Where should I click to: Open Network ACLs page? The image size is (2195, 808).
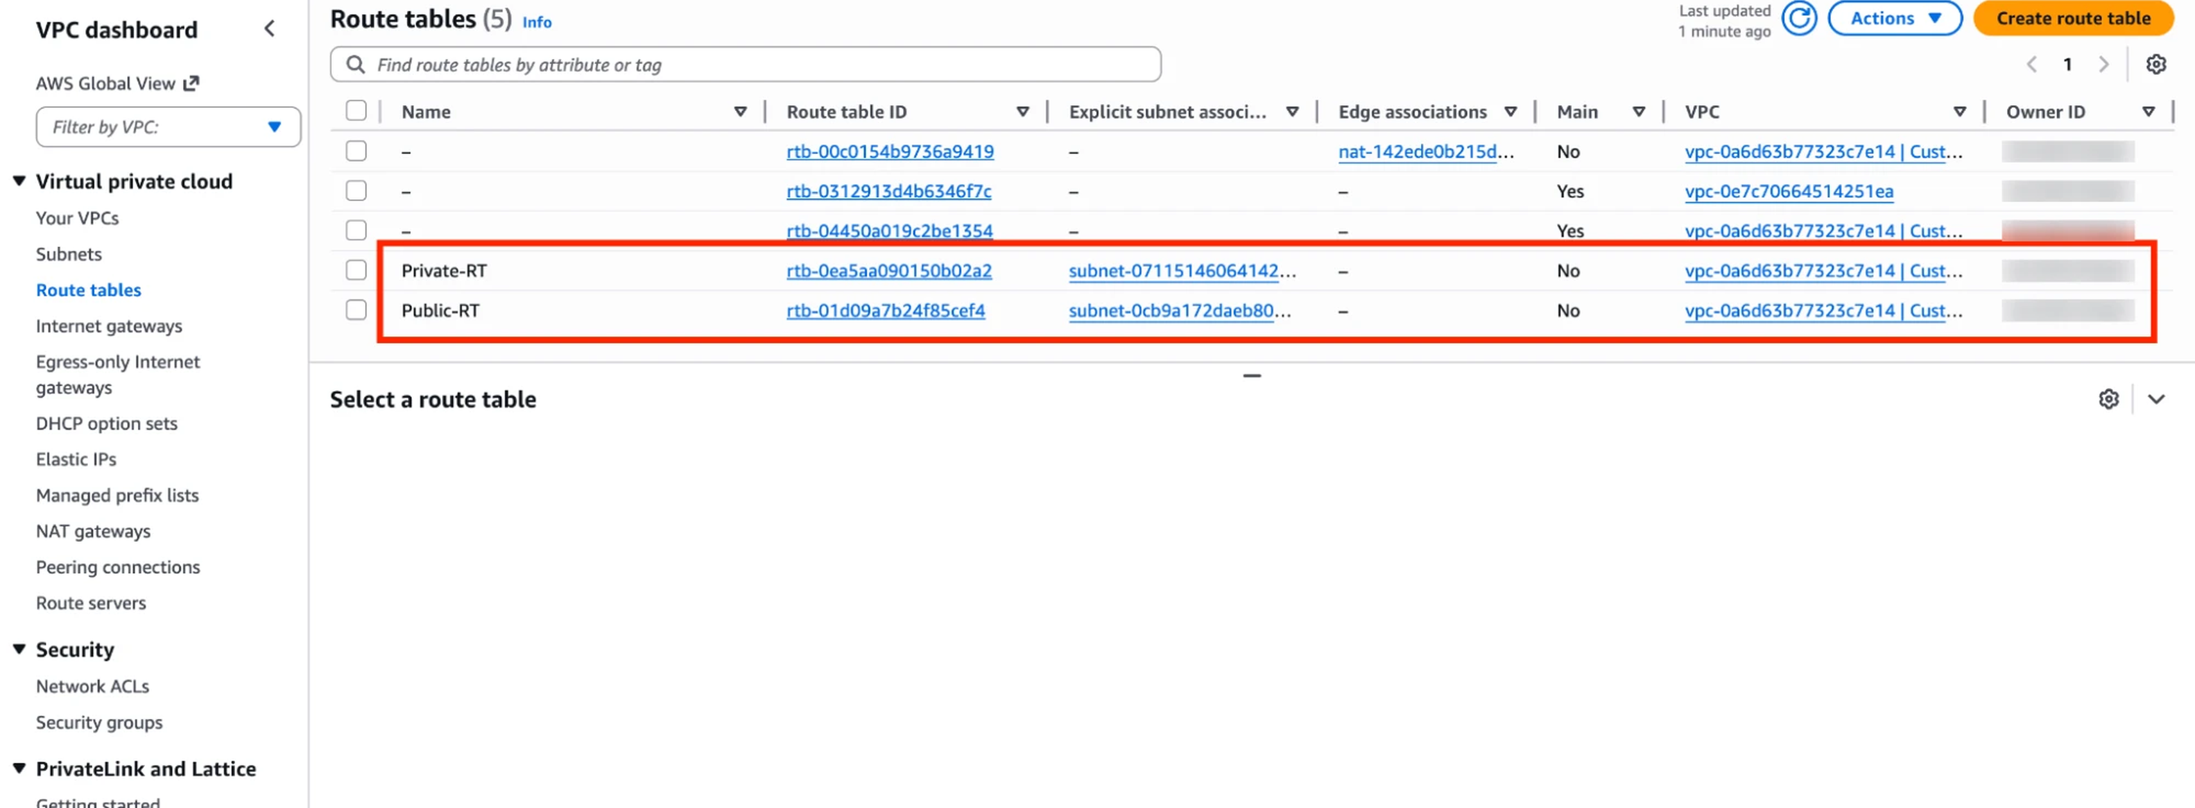click(92, 686)
